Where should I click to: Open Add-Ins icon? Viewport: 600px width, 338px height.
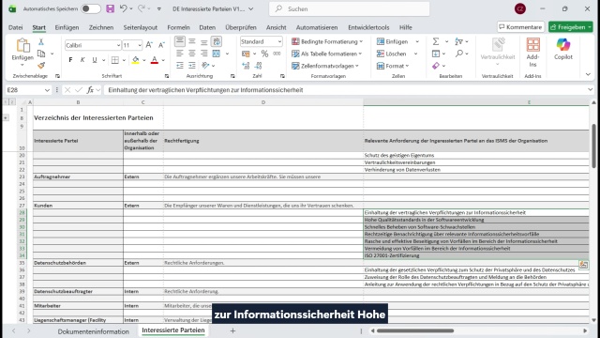tap(533, 45)
